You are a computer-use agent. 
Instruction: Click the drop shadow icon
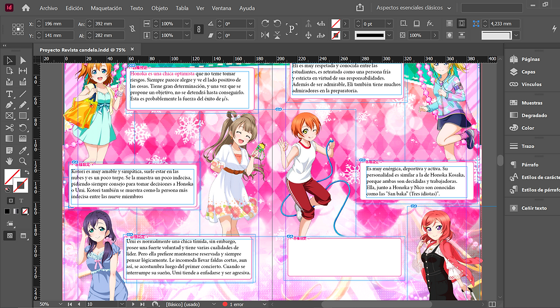[x=417, y=23]
